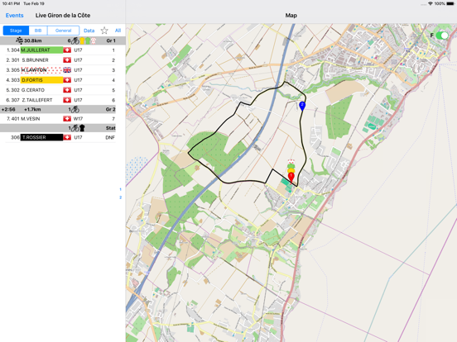
Task: Tap the +2:56 time gap value
Action: pos(8,109)
